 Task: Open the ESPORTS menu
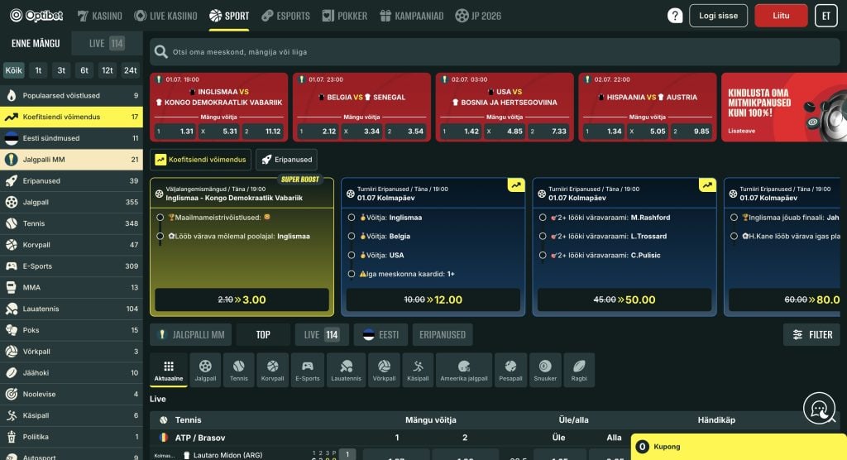pyautogui.click(x=285, y=16)
